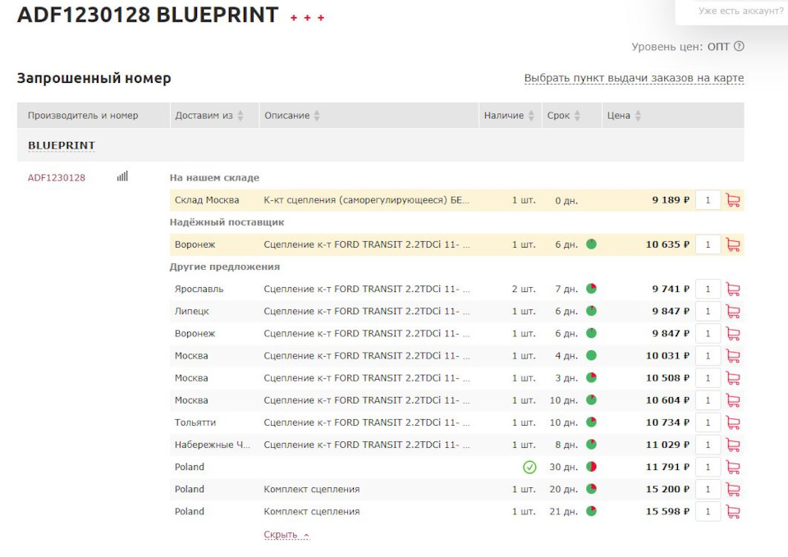Open the statistics bars icon next to ADF1230128
Screen dimensions: 788x557
122,176
